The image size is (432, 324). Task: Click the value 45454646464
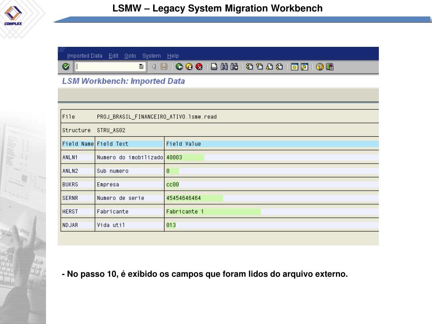coord(184,198)
